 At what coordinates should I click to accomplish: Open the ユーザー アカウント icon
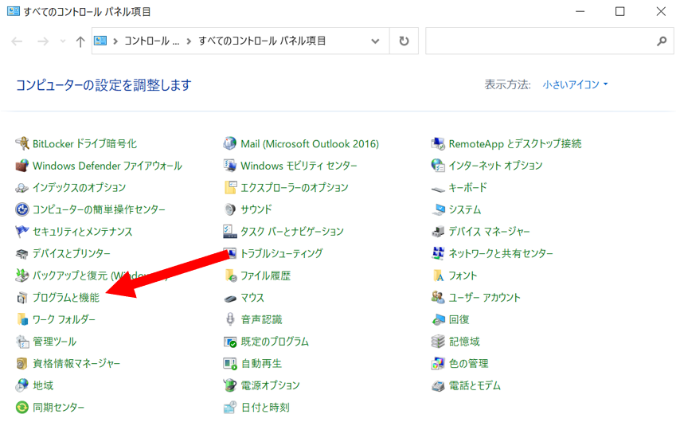click(438, 298)
